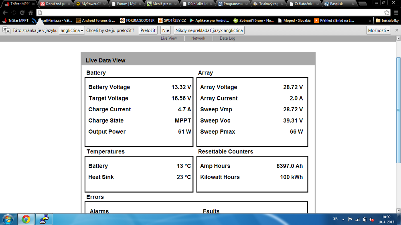Viewport: 401px width, 225px height.
Task: Click the Amp Hours value 8397.0 Ah
Action: click(x=290, y=166)
